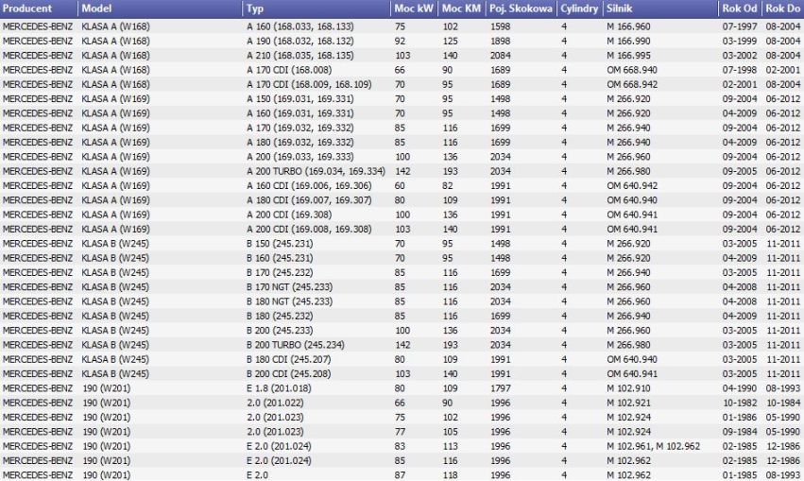Select the B 200 TURBO (245.234) cell
Viewport: 804px width, 481px height.
point(296,345)
